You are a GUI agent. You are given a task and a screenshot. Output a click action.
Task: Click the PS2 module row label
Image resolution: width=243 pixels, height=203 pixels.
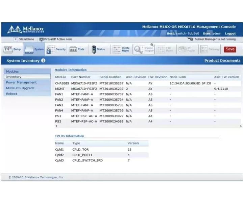tap(58, 121)
